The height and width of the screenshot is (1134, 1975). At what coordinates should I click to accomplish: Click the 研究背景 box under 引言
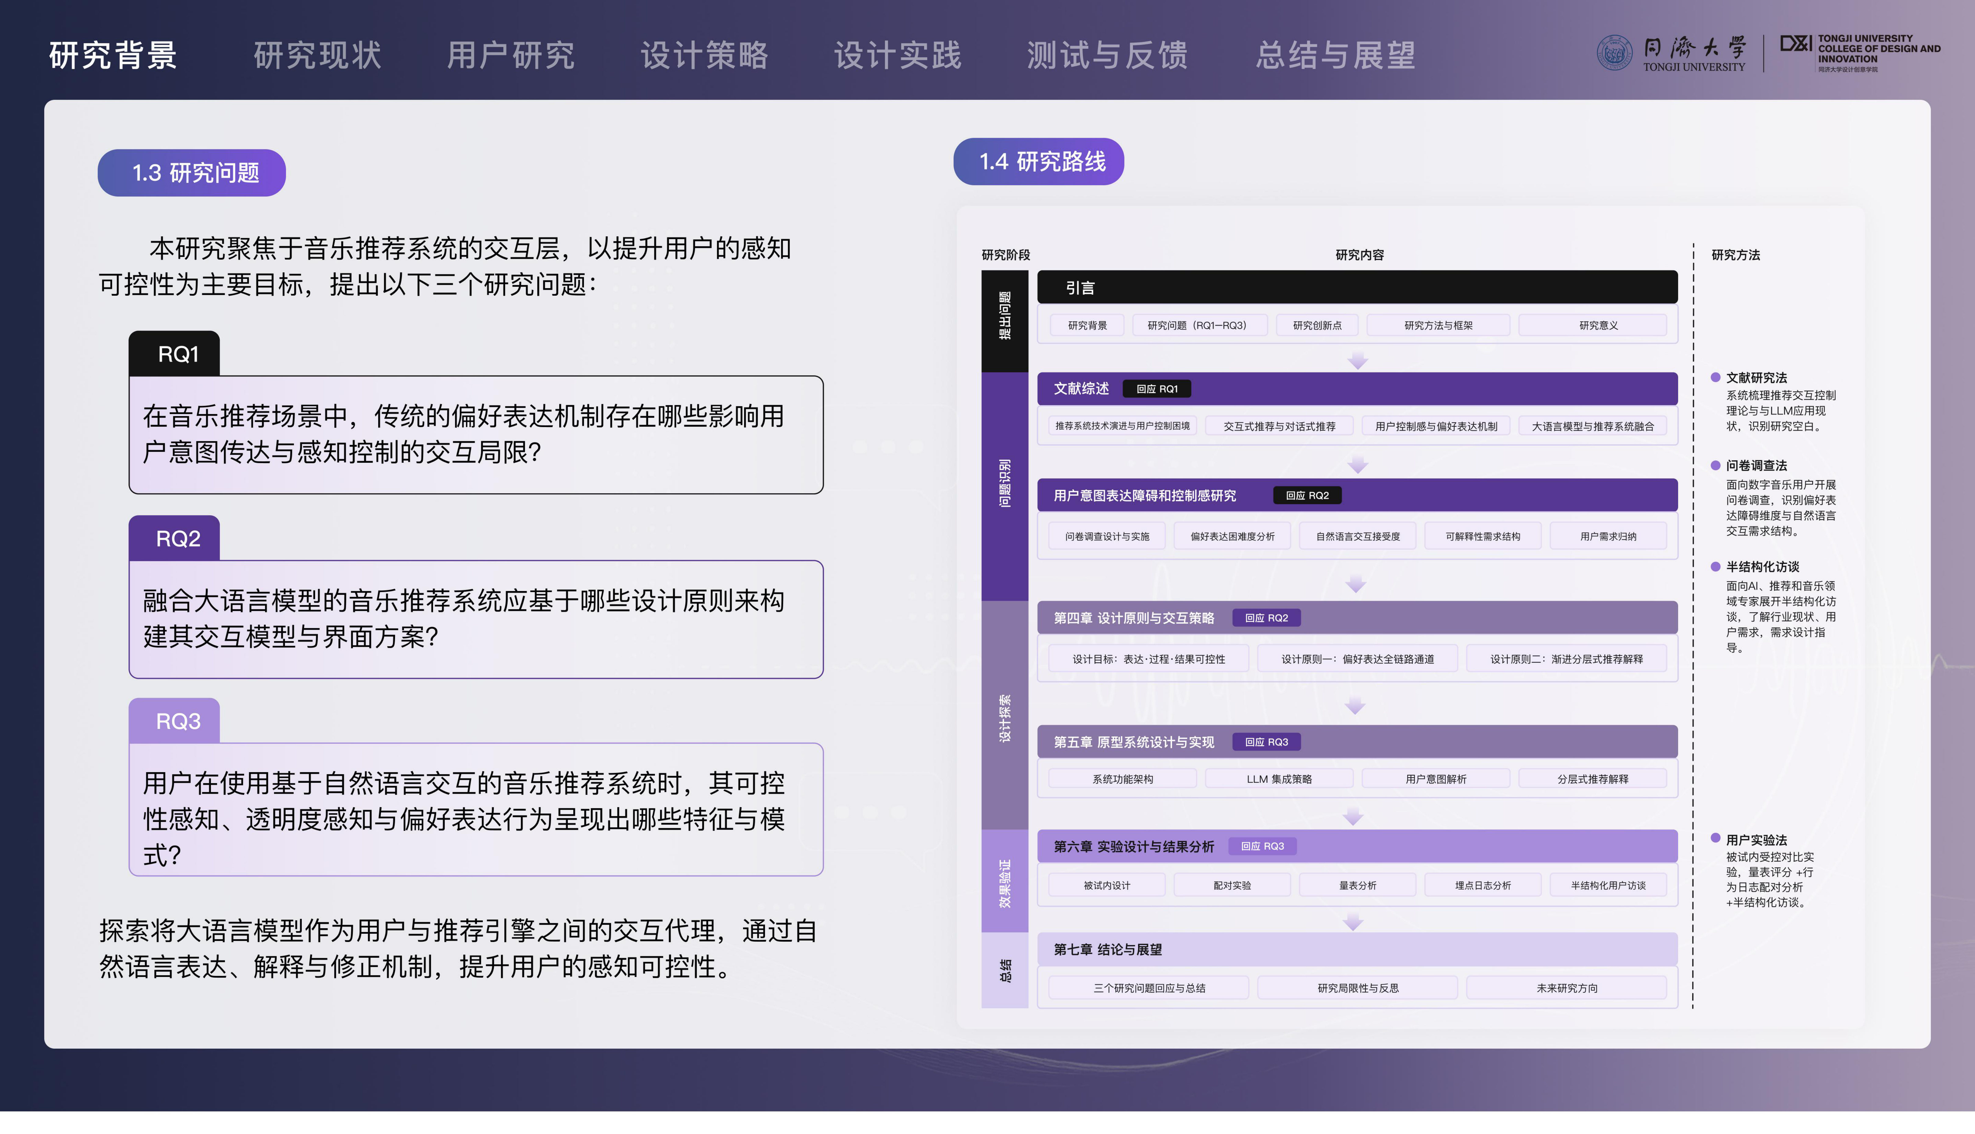1087,326
